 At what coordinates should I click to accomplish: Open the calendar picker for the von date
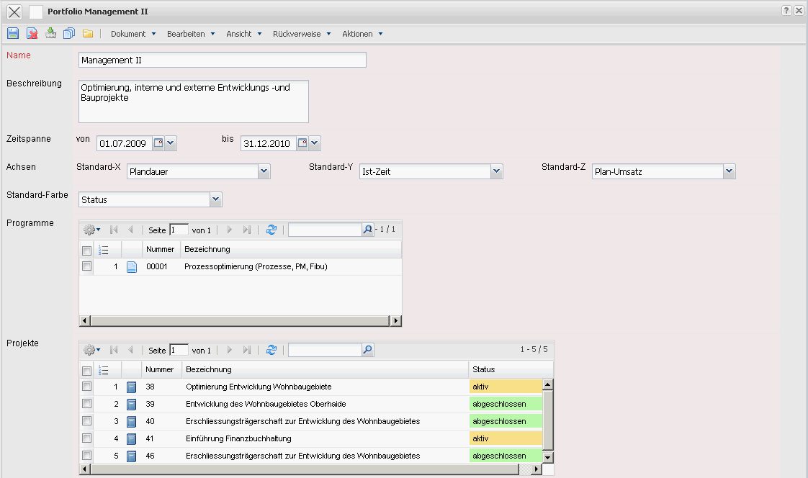pos(159,143)
